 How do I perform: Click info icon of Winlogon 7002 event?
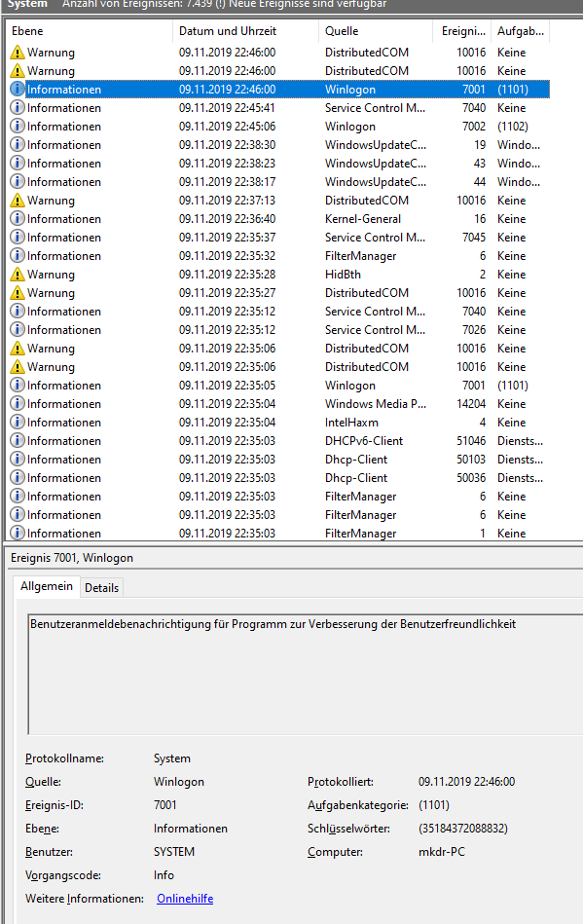(18, 127)
